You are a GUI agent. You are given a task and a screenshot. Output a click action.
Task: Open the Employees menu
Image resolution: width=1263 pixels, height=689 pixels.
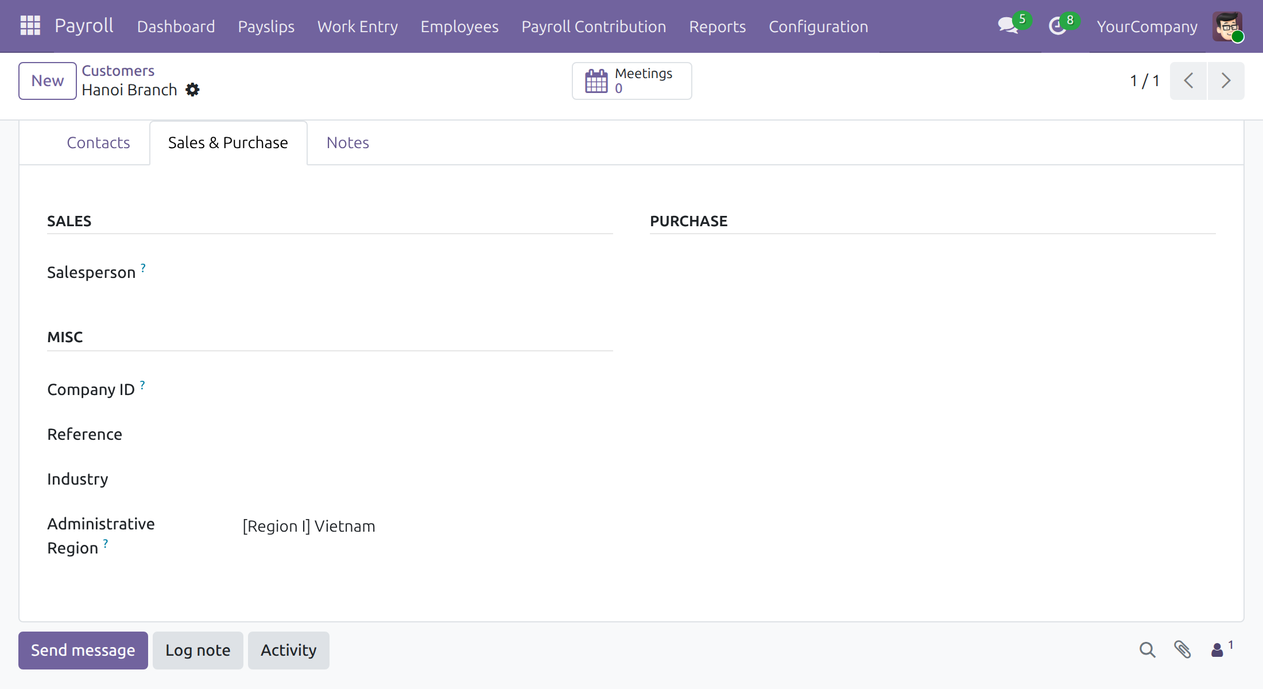pos(460,26)
